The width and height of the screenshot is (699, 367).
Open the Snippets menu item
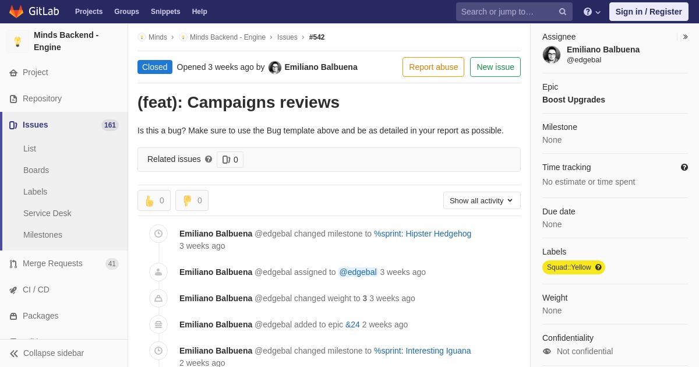[165, 12]
